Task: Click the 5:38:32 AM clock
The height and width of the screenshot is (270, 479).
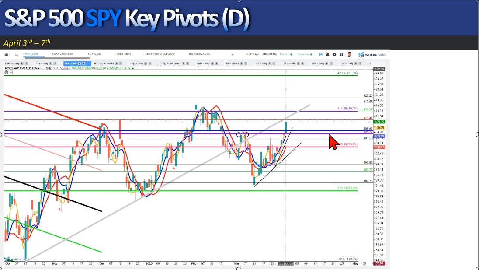Action: pos(252,54)
